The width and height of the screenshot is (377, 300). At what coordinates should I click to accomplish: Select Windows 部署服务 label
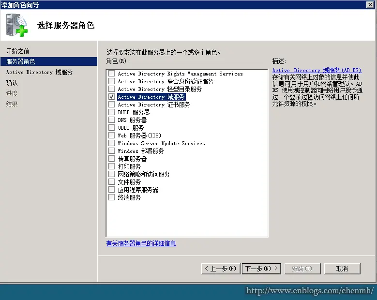[141, 151]
